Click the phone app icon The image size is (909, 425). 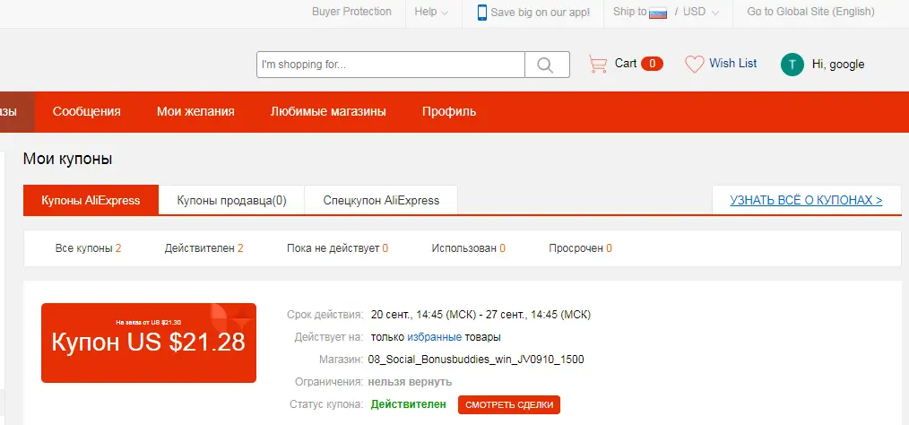pos(481,13)
